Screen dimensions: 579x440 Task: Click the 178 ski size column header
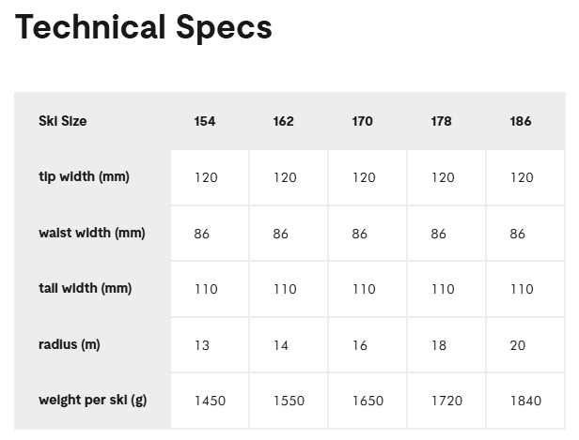[x=442, y=121]
